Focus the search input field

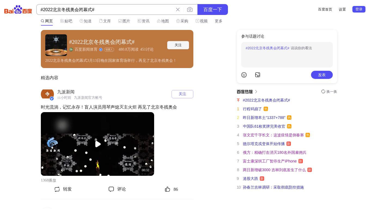click(106, 10)
